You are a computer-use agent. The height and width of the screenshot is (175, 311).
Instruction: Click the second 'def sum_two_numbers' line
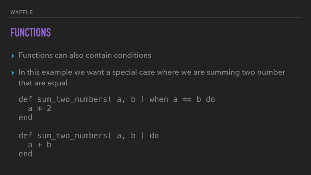tap(89, 136)
